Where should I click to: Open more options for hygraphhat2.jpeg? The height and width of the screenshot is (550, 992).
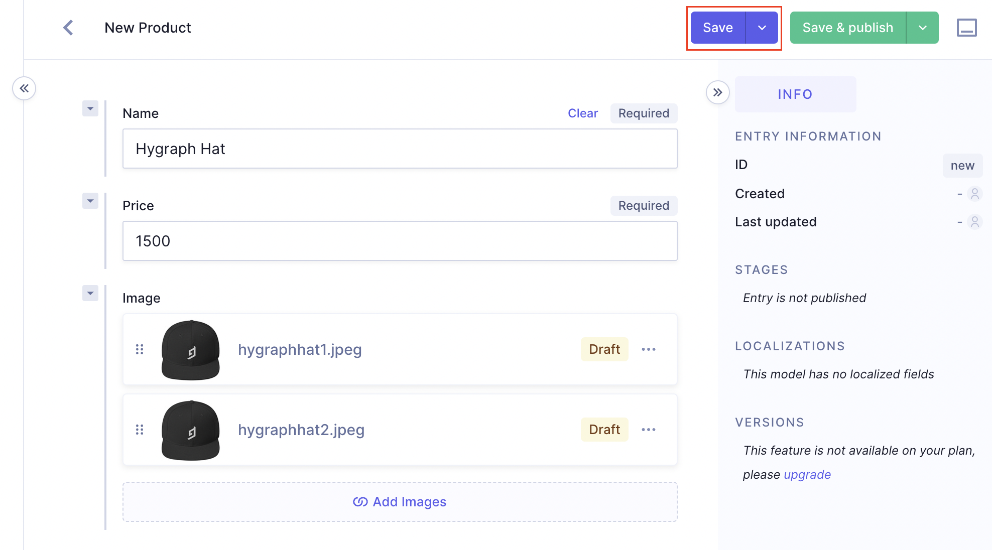[649, 430]
